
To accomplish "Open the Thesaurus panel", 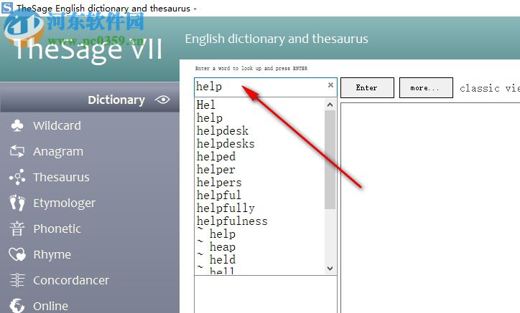I will [61, 178].
